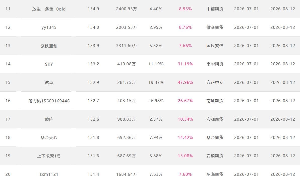300x182 pixels.
Task: Click score 134.9 in row 11
Action: click(x=93, y=9)
